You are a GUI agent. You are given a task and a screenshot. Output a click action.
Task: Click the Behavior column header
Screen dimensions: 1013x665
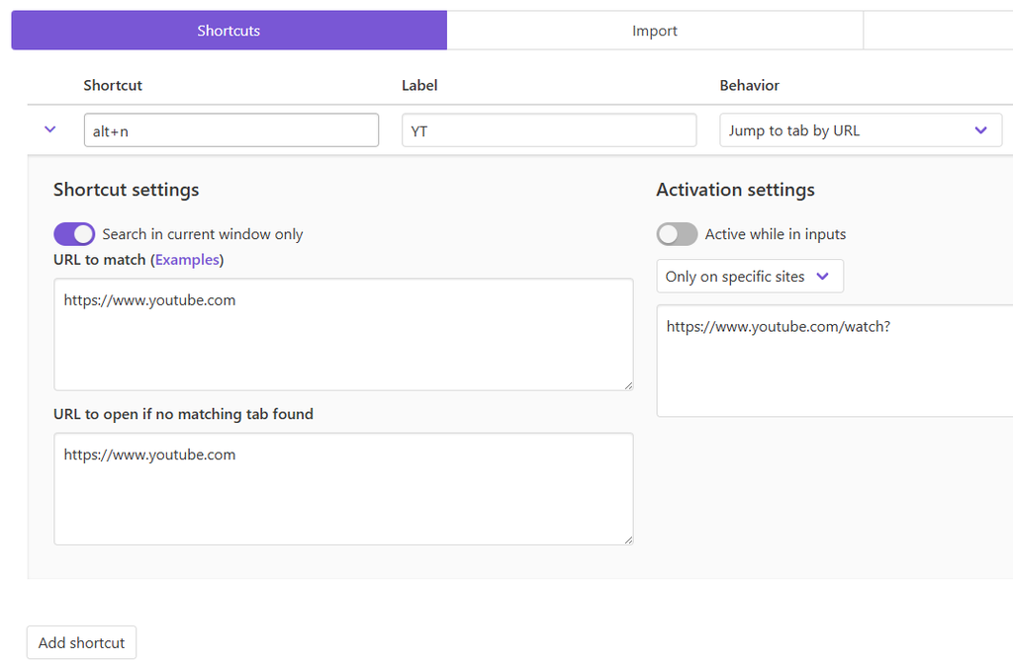[x=749, y=86]
